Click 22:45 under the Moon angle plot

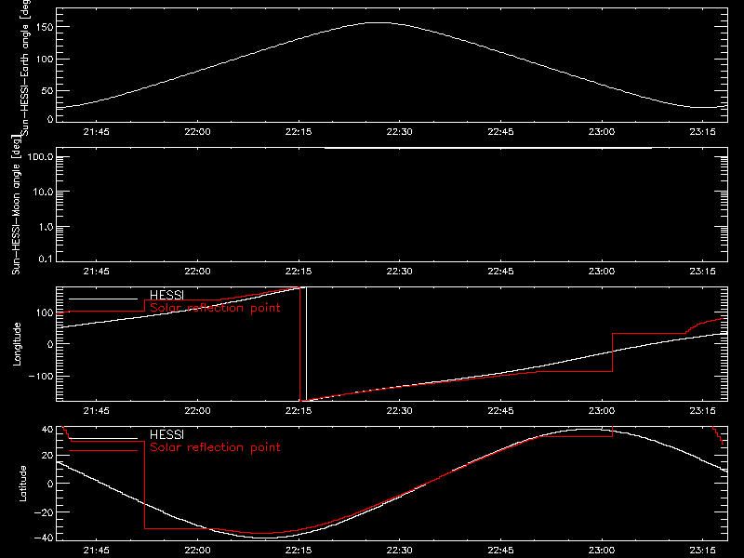(500, 272)
